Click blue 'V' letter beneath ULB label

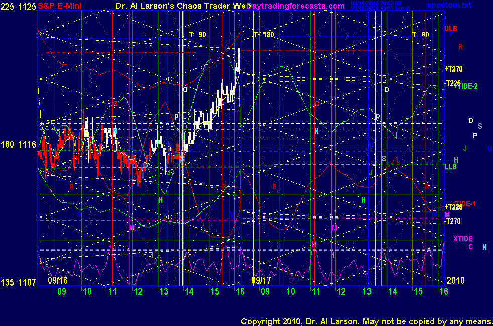click(451, 33)
